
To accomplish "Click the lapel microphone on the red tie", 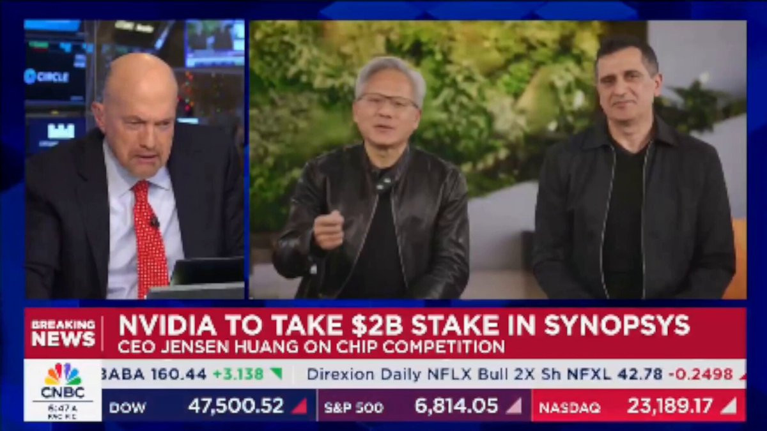I will 154,222.
